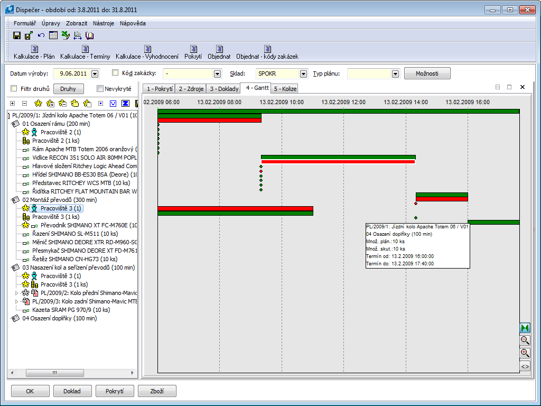This screenshot has width=541, height=406.
Task: Open the Nápověda menu
Action: (x=133, y=23)
